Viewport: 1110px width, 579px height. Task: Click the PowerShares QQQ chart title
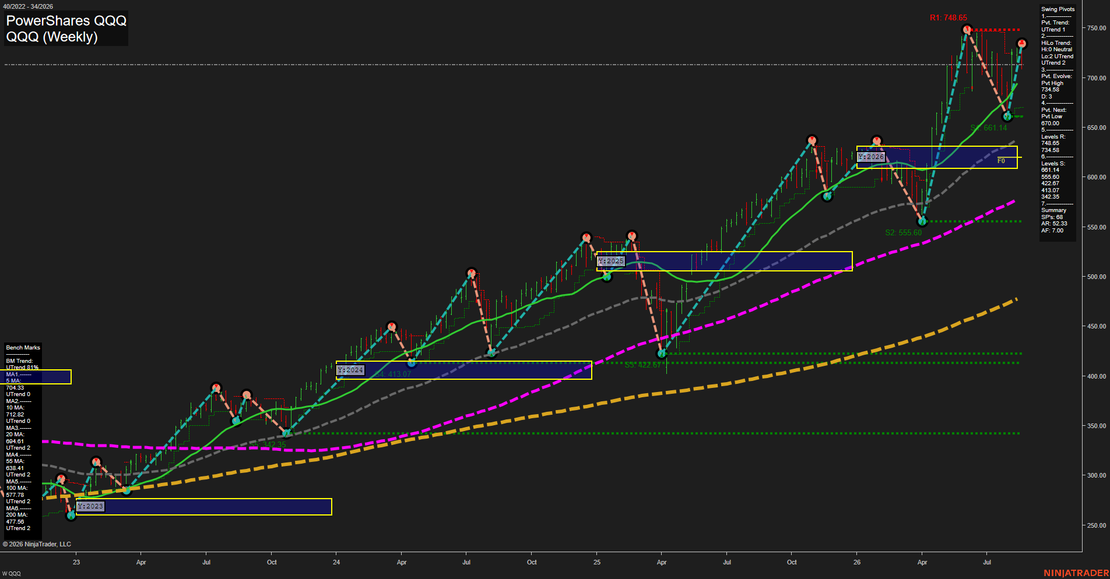pos(66,20)
